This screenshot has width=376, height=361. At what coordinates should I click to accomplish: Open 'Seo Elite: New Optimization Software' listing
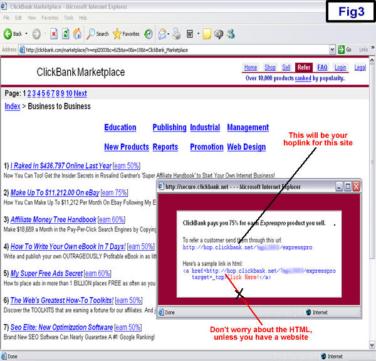tap(61, 327)
